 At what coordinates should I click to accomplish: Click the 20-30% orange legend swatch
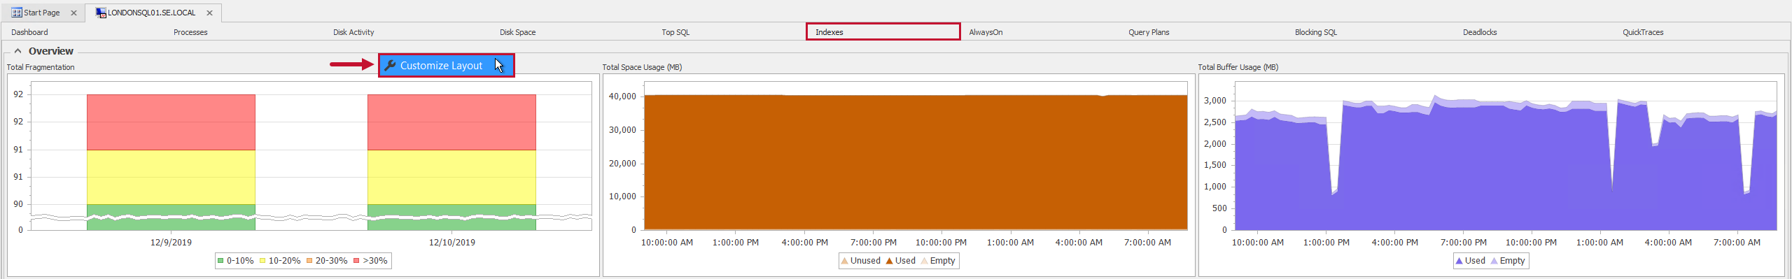[x=309, y=261]
